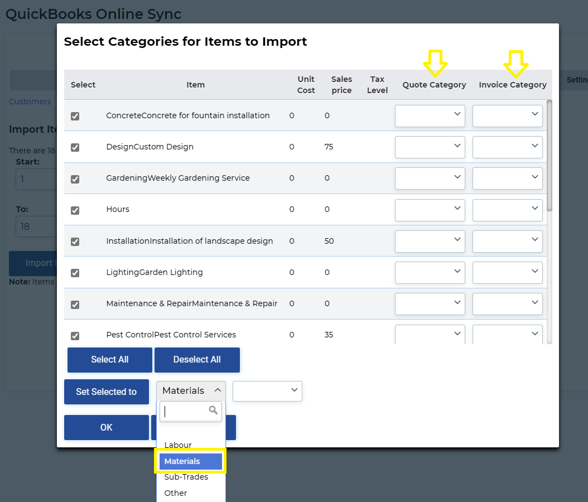Open Invoice Category dropdown for Installation row

[x=507, y=241]
